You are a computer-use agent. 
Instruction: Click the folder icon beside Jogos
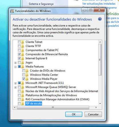pyautogui.click(x=22, y=62)
